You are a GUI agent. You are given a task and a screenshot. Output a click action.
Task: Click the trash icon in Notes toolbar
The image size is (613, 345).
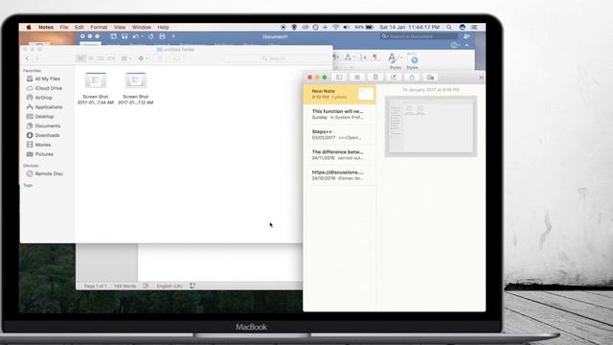(x=375, y=78)
